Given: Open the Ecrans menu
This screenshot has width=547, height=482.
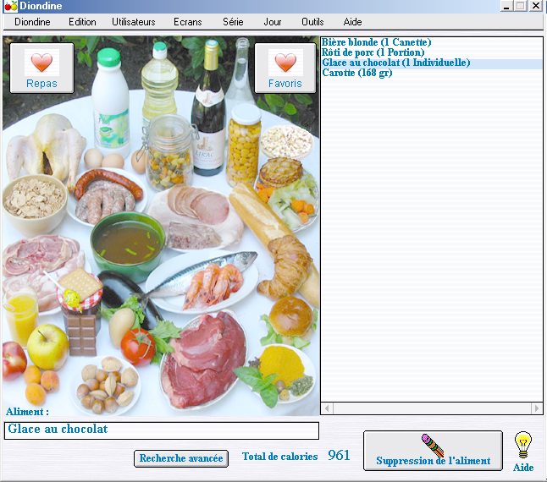Looking at the screenshot, I should tap(188, 22).
